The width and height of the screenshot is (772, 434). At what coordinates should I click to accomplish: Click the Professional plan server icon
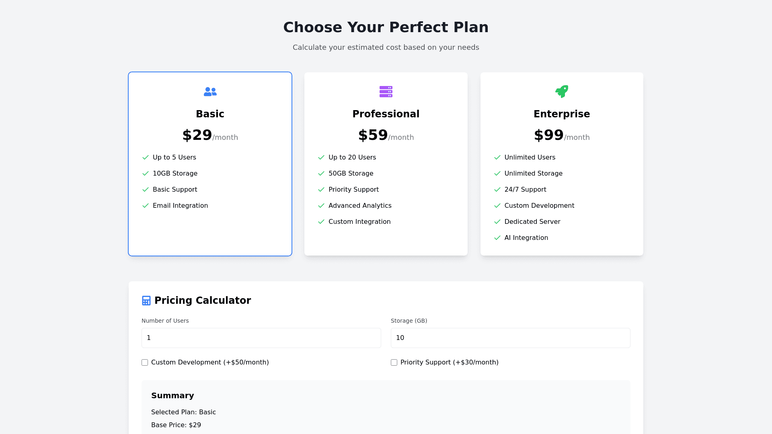click(x=386, y=92)
